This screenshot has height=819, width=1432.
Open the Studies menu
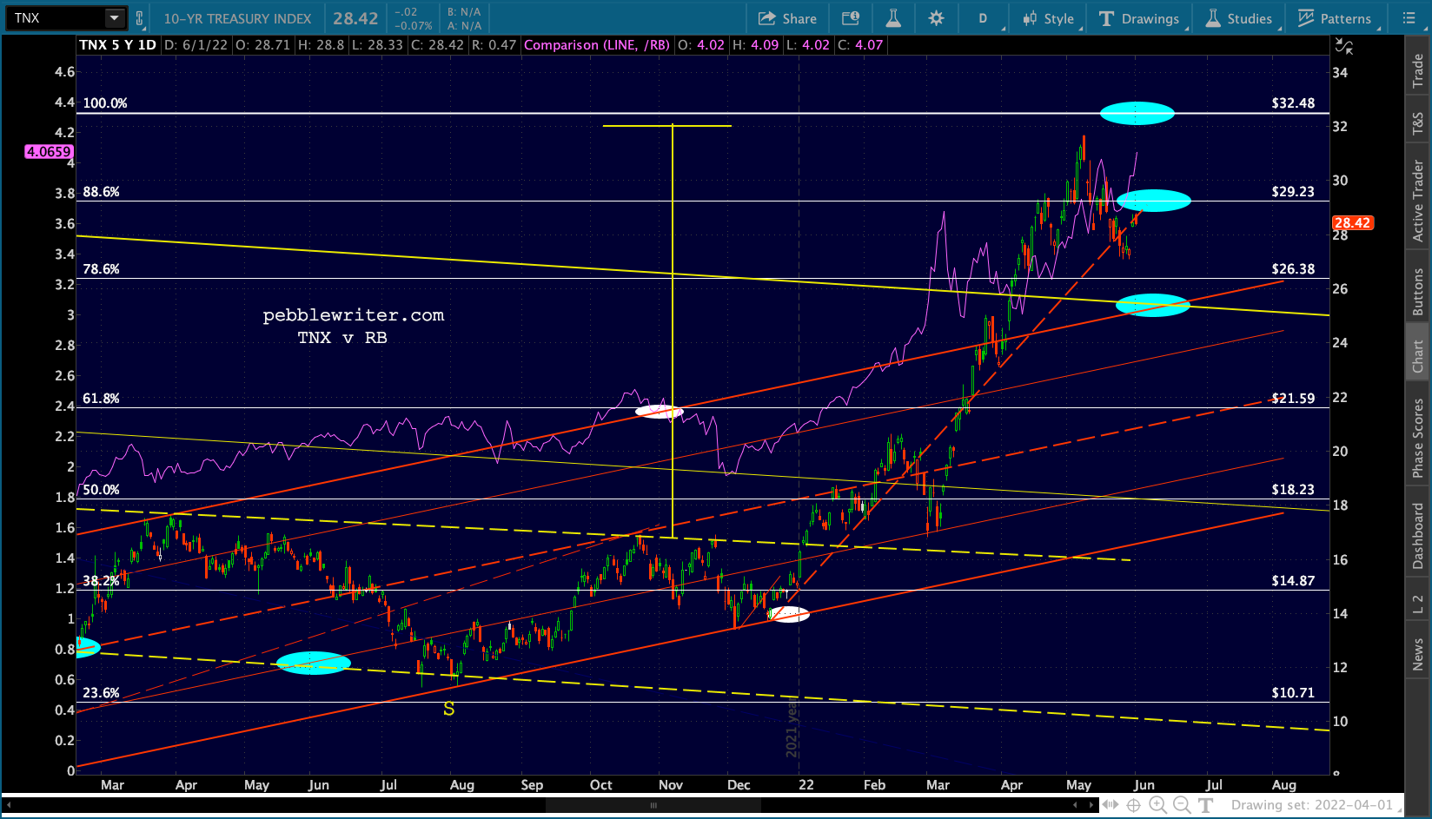click(1239, 18)
